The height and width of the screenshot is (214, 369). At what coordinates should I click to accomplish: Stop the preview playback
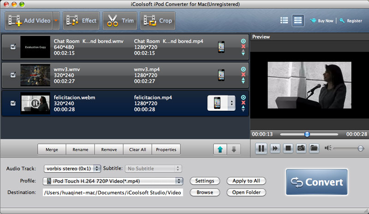point(288,148)
